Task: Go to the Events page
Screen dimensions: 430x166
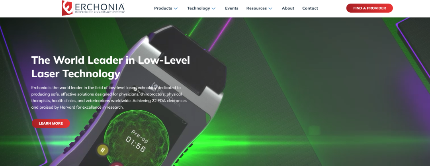Action: click(x=232, y=8)
